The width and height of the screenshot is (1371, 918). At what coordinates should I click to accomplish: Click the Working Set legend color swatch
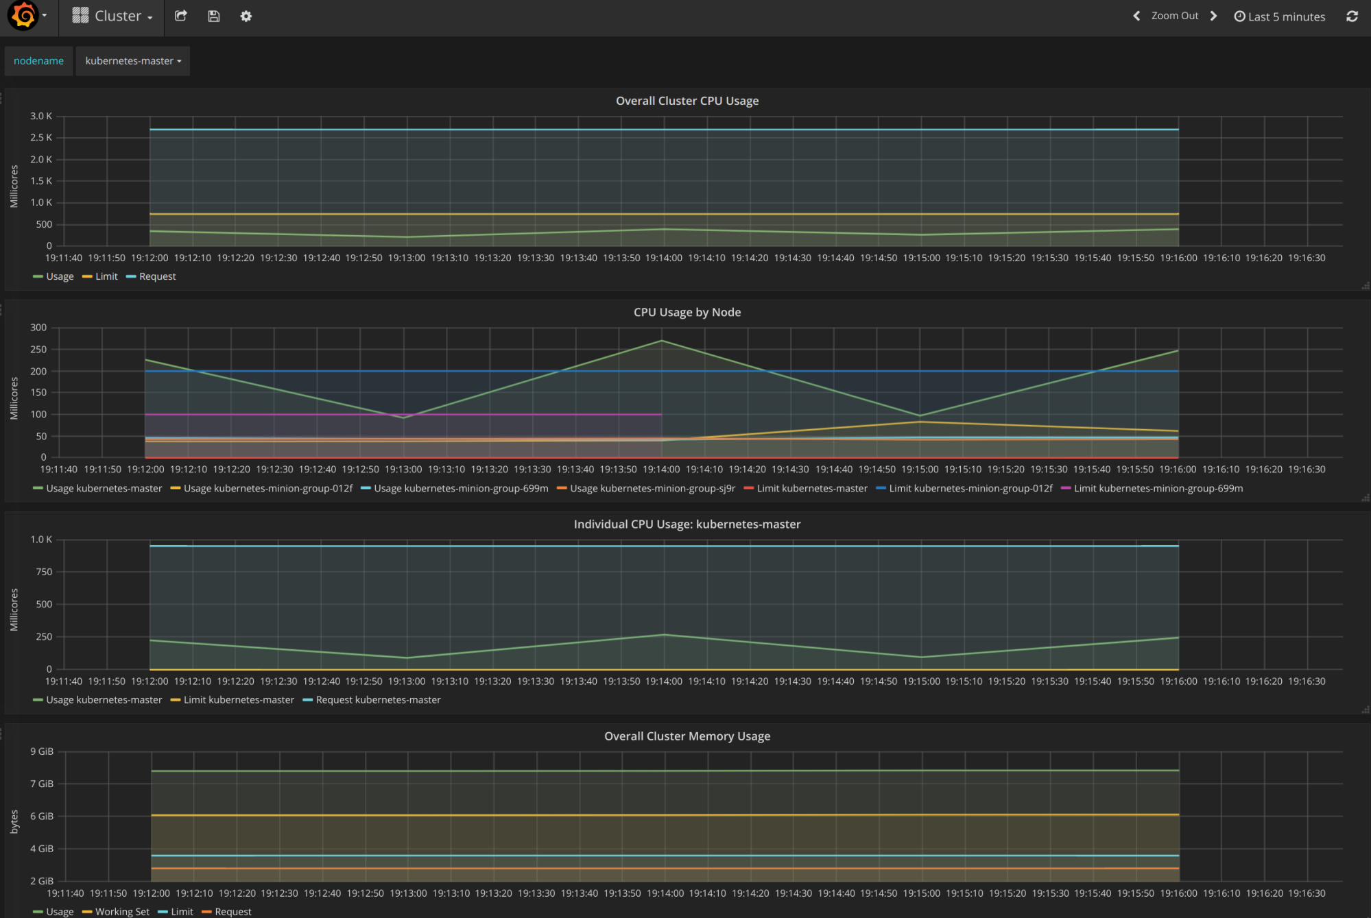(87, 912)
